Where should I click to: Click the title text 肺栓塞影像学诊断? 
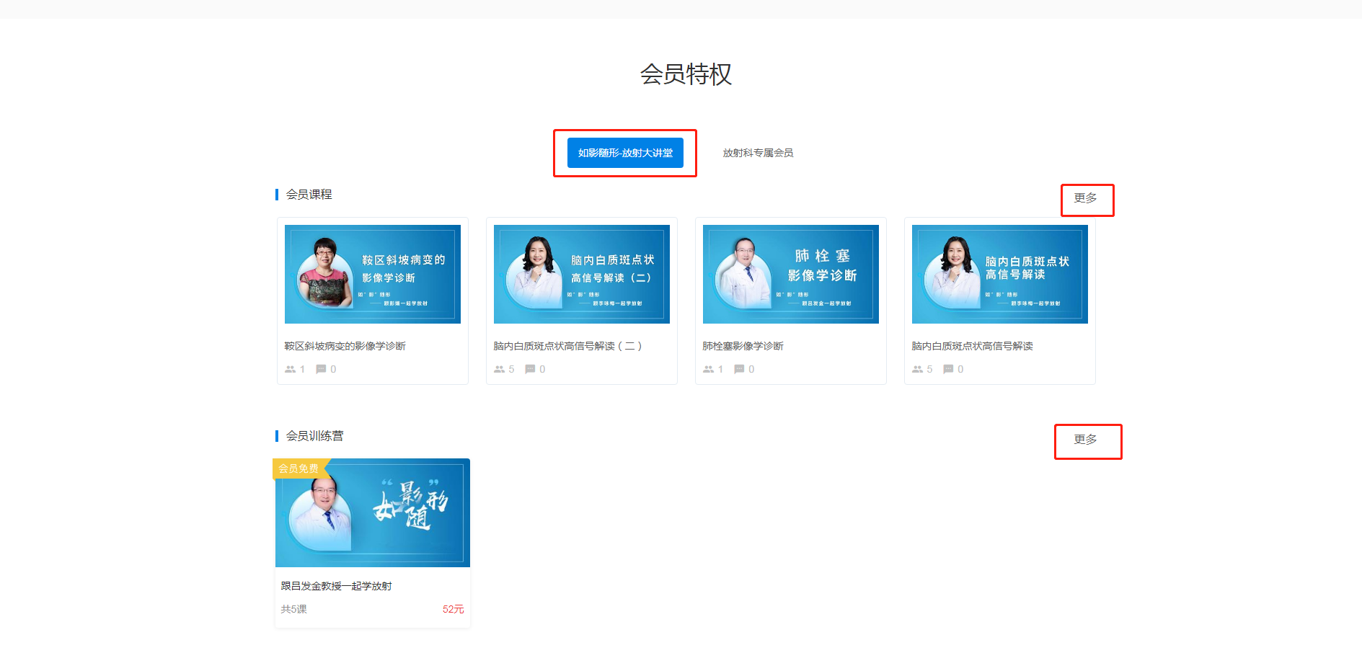743,346
